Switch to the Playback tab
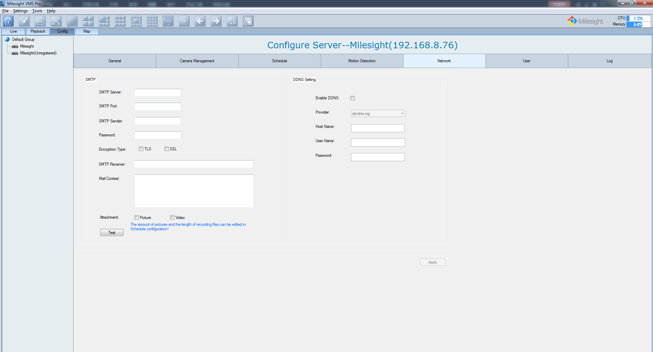This screenshot has width=653, height=352. tap(38, 31)
